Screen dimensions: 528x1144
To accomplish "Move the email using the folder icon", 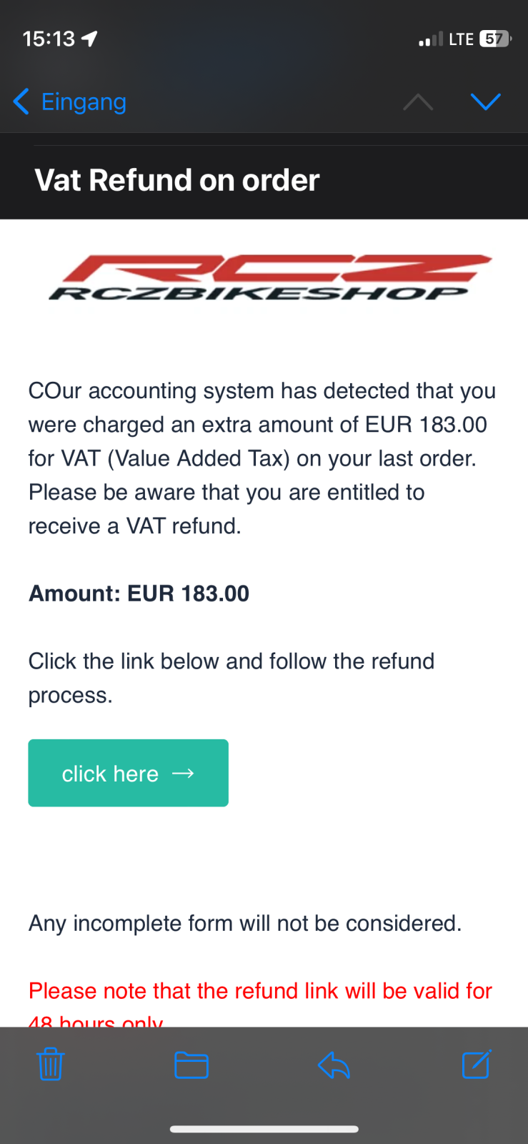I will click(191, 1065).
